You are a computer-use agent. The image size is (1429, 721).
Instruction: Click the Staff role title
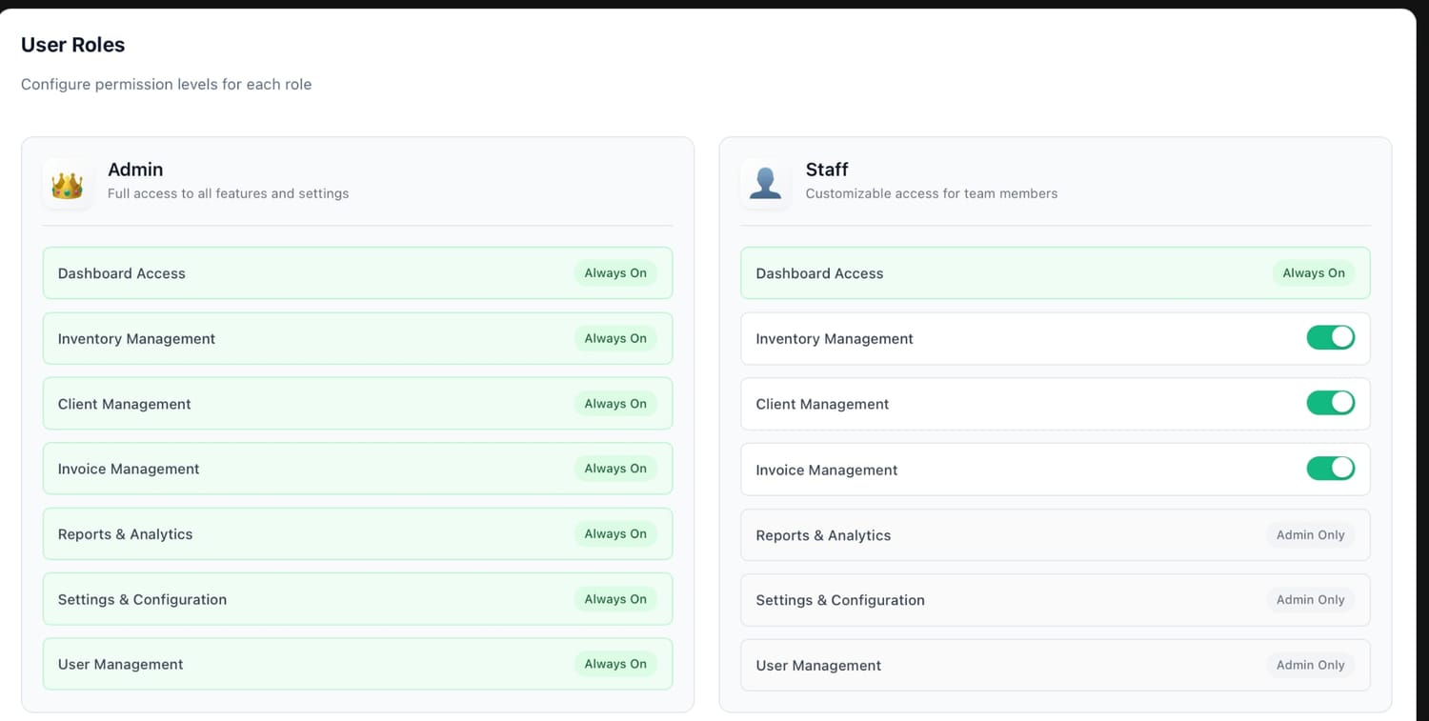(826, 170)
